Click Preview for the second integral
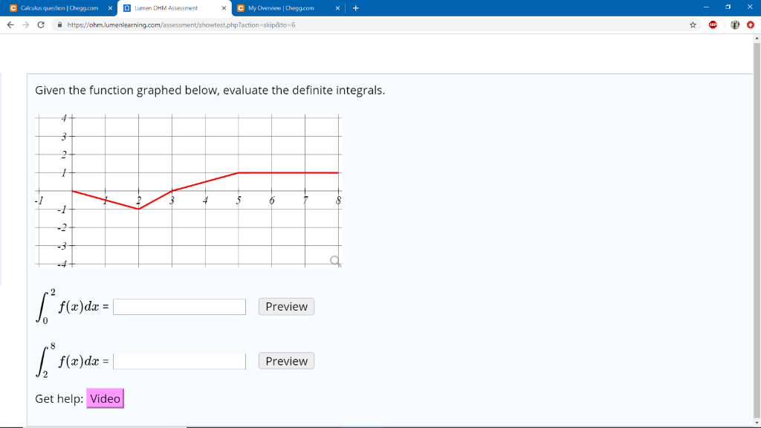The height and width of the screenshot is (428, 761). pyautogui.click(x=285, y=360)
